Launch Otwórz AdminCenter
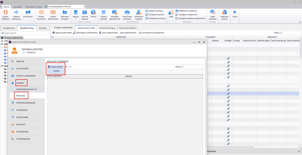Image resolution: width=302 pixels, height=155 pixels. coord(53,15)
